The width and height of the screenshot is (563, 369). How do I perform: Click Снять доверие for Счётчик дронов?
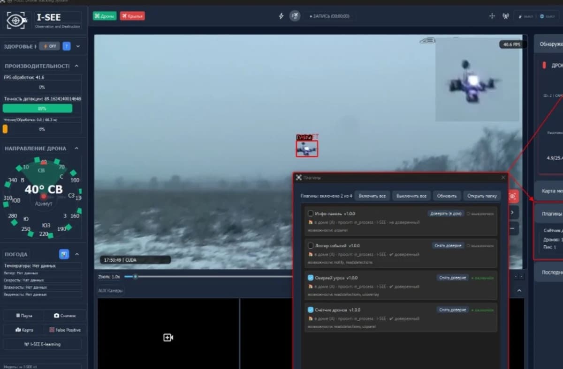453,310
